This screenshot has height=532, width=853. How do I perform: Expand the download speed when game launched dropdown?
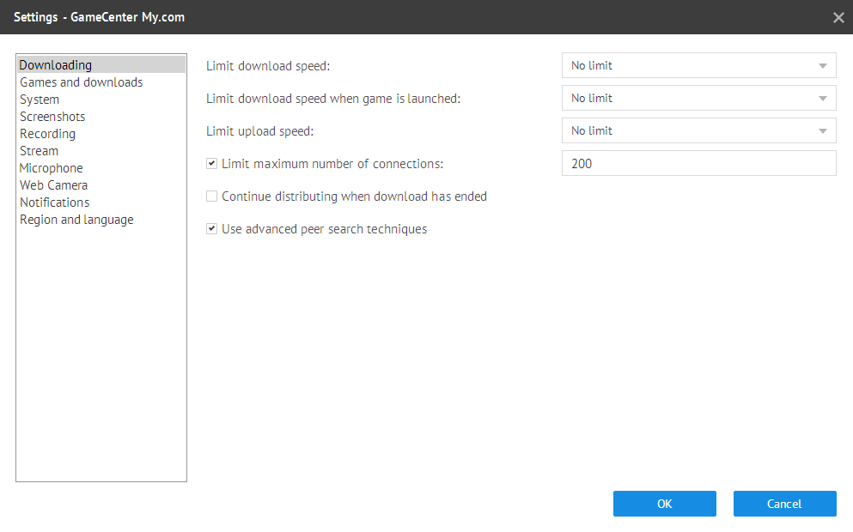698,98
